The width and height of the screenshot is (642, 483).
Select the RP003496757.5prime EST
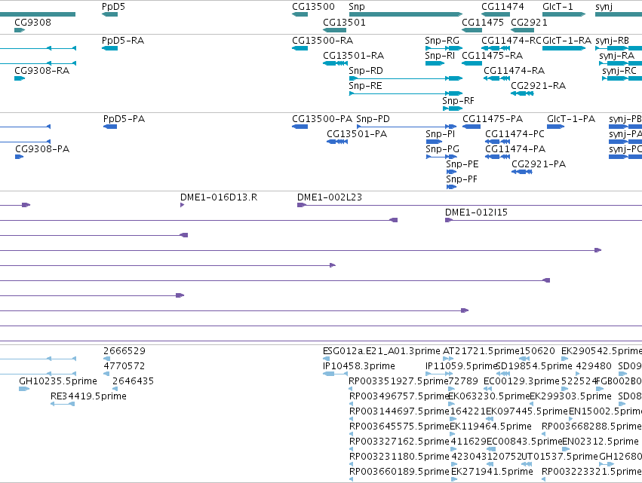351,404
